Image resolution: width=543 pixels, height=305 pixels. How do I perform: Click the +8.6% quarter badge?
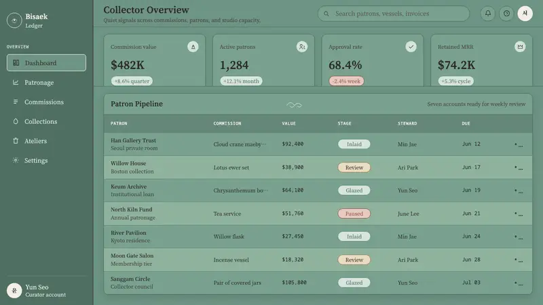[x=132, y=81]
